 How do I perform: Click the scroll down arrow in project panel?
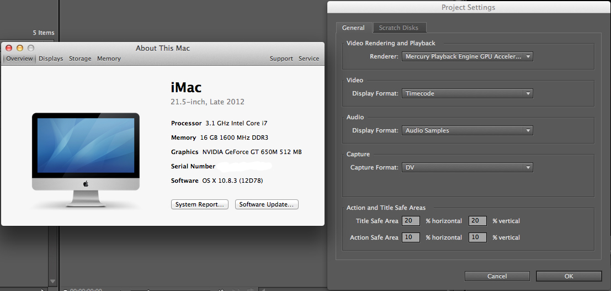coord(53,281)
